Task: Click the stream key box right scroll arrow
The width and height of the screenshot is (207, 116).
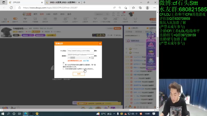Action: pos(90,57)
